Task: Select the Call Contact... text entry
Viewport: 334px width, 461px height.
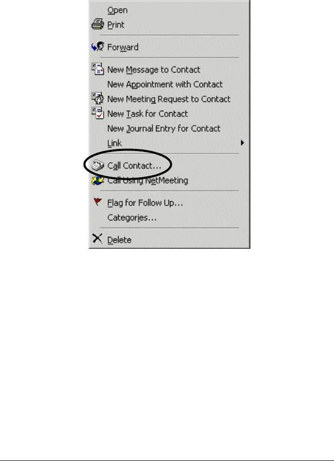Action: pos(134,166)
